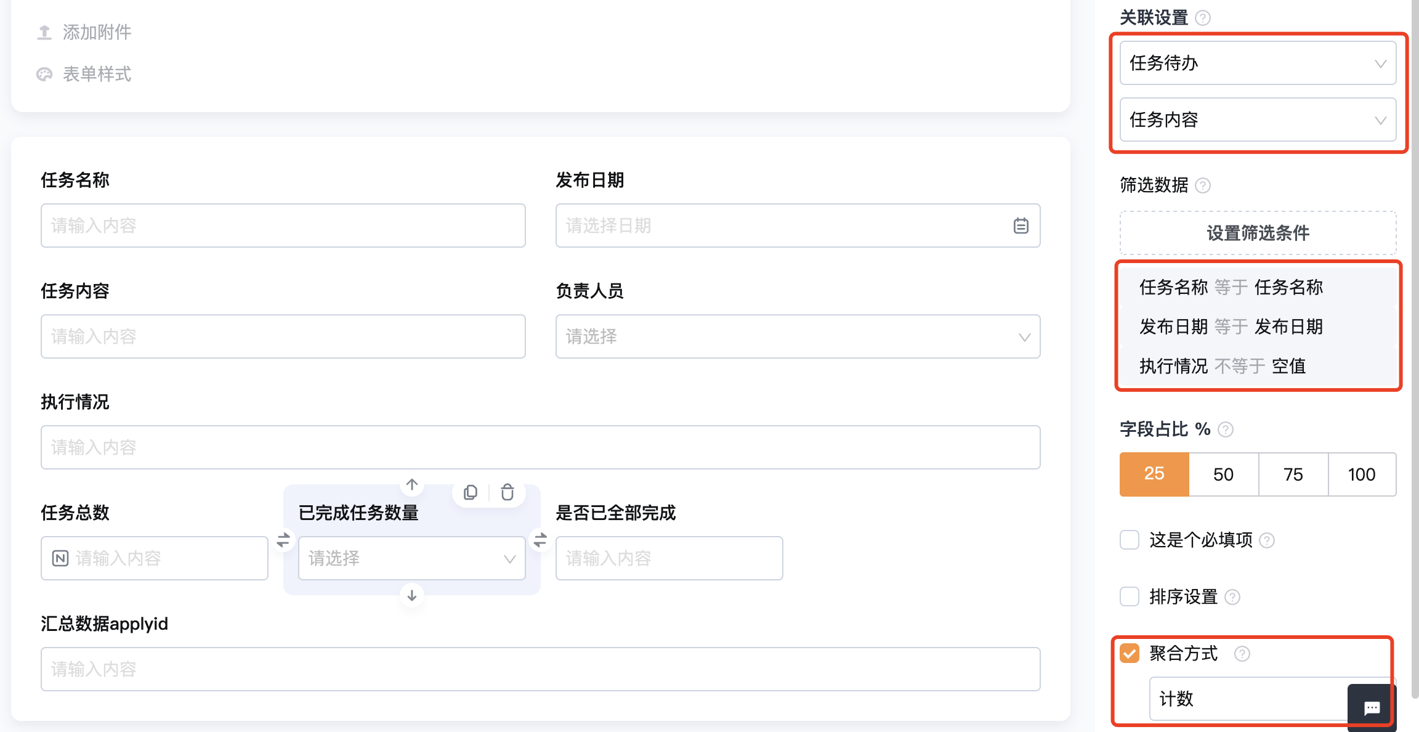1419x732 pixels.
Task: Expand the 任务内容 association dropdown
Action: (1258, 120)
